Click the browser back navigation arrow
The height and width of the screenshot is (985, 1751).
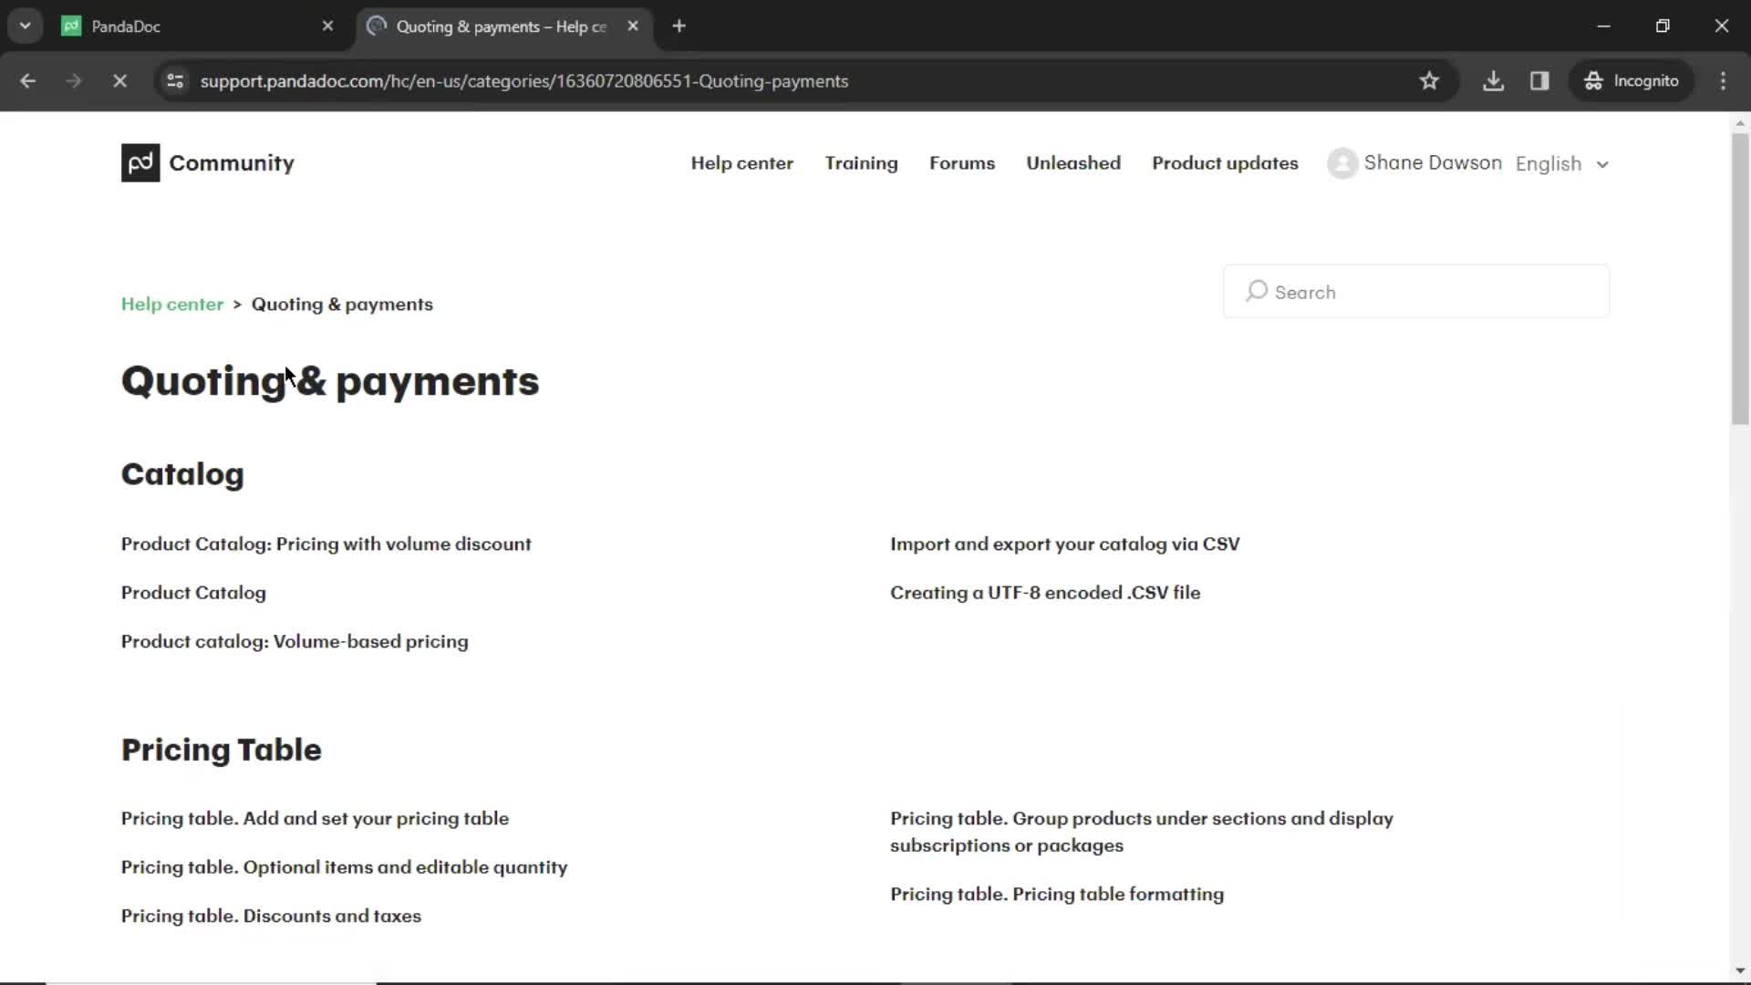[x=29, y=80]
